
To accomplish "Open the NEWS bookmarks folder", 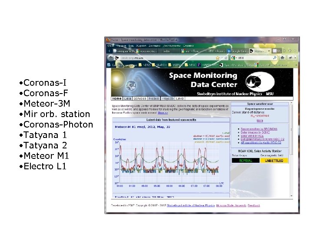I will click(144, 65).
